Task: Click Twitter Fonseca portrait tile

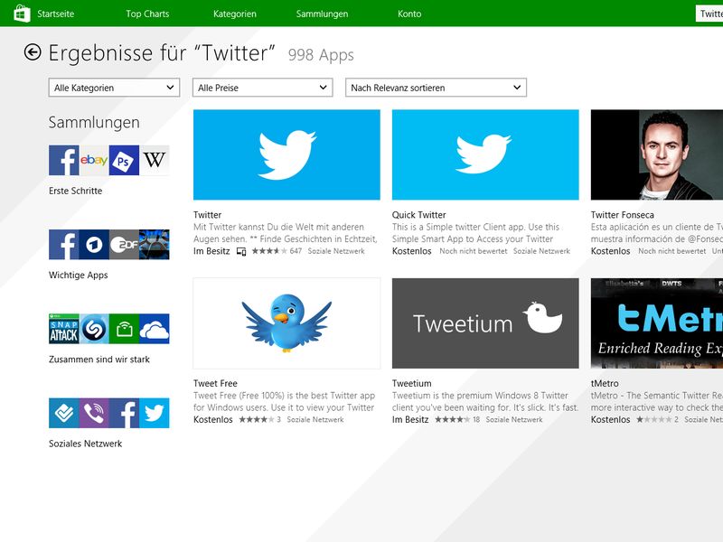Action: click(x=657, y=154)
